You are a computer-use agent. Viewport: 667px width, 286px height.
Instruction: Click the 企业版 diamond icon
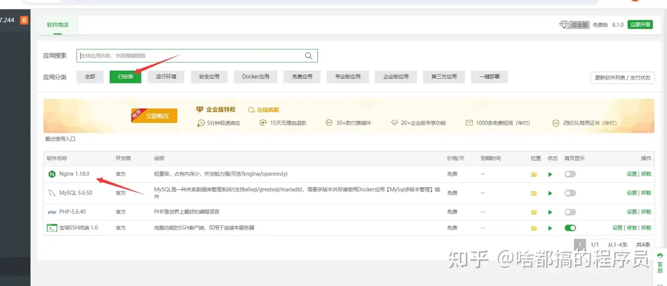[563, 25]
